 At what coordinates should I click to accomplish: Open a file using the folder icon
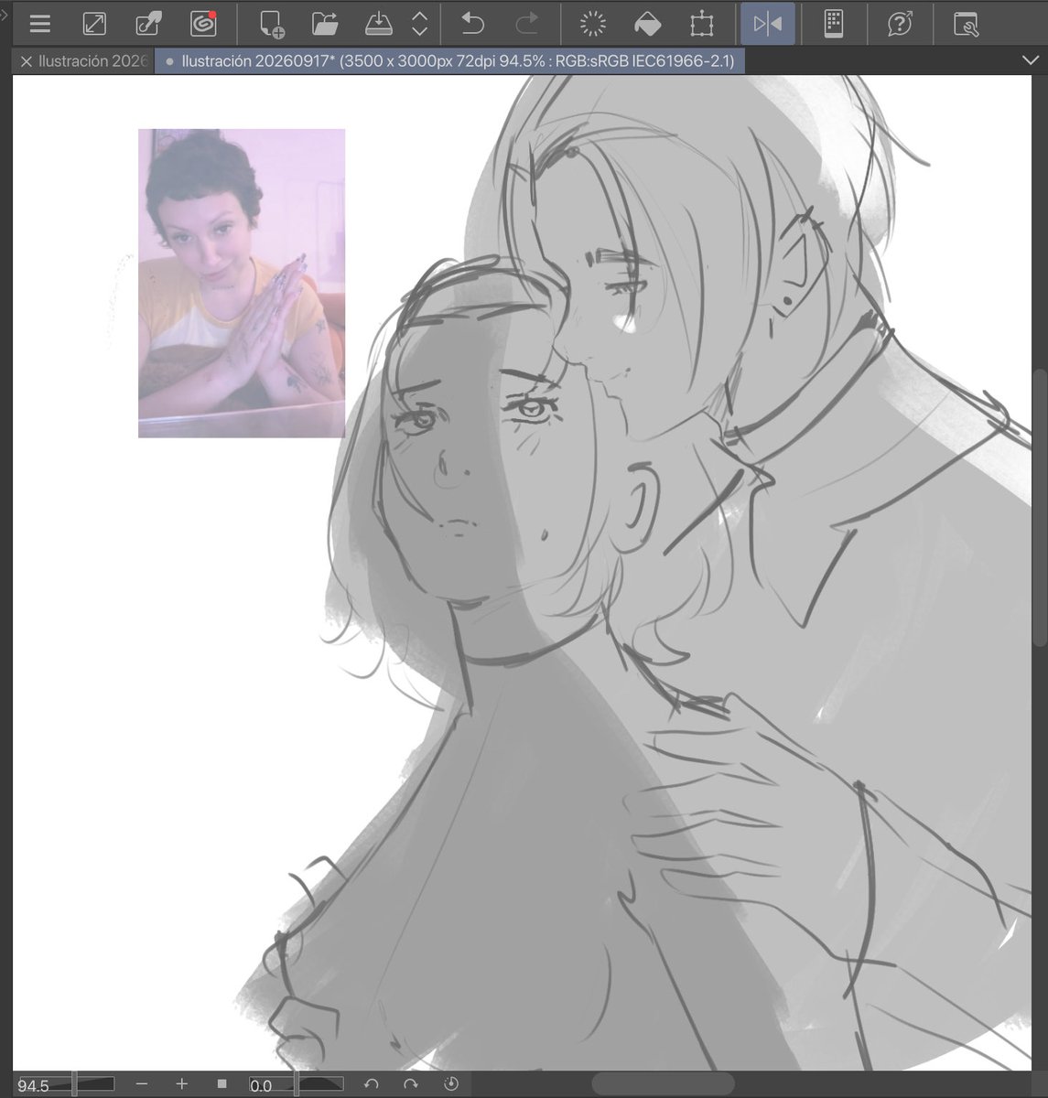324,24
